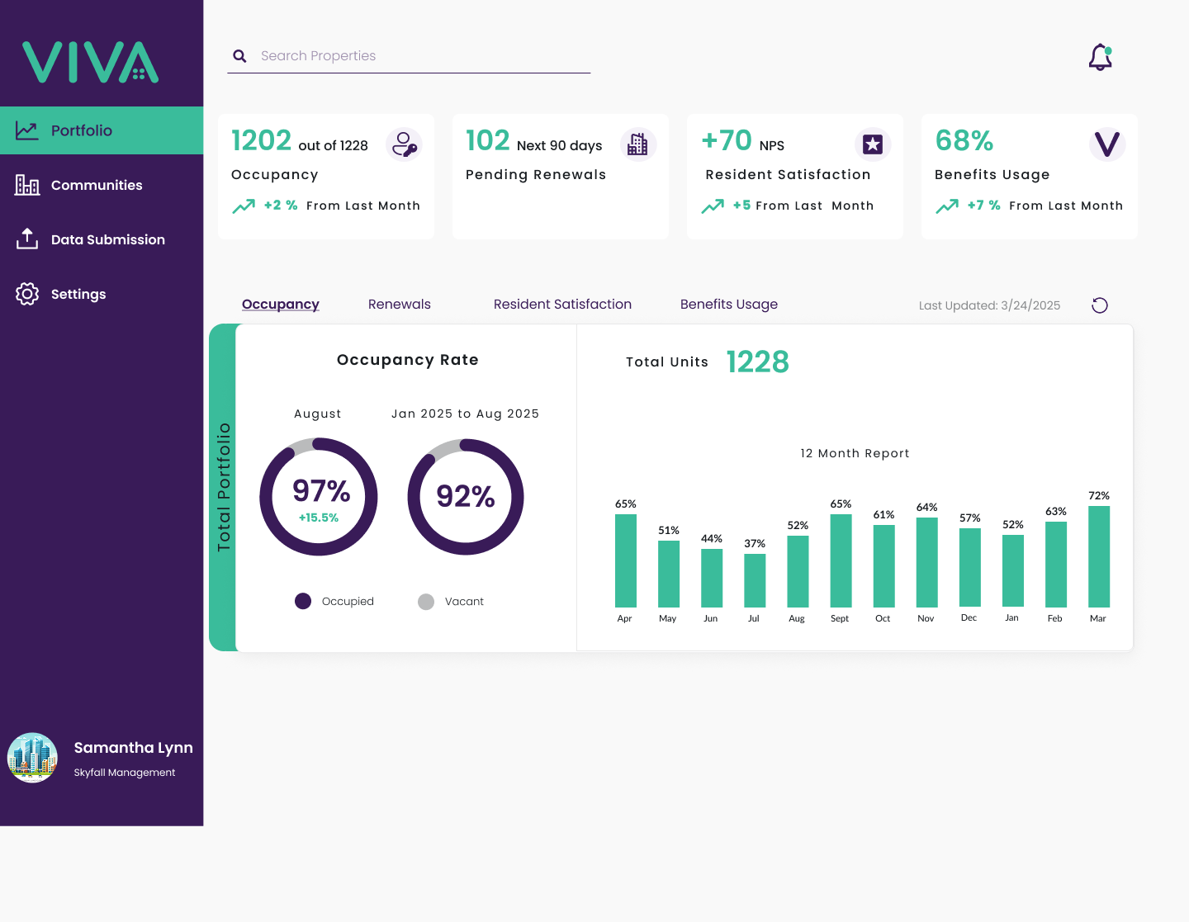Click the Skyfall Management label
Viewport: 1189px width, 922px height.
pos(125,773)
